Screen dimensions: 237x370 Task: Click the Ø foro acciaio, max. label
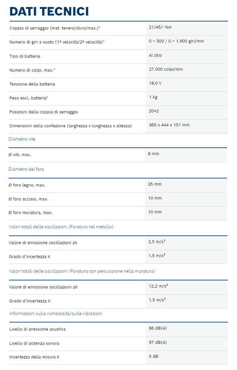coord(28,199)
